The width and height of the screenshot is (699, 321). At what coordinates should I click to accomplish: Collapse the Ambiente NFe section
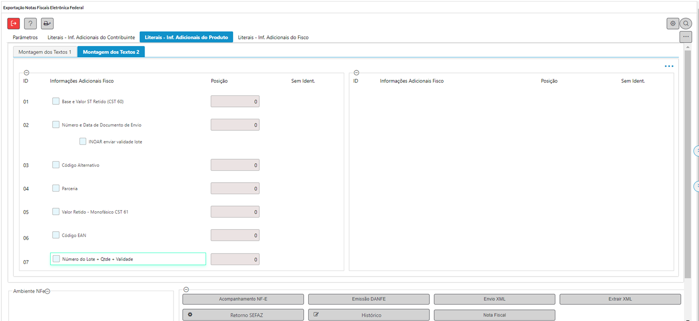(48, 291)
